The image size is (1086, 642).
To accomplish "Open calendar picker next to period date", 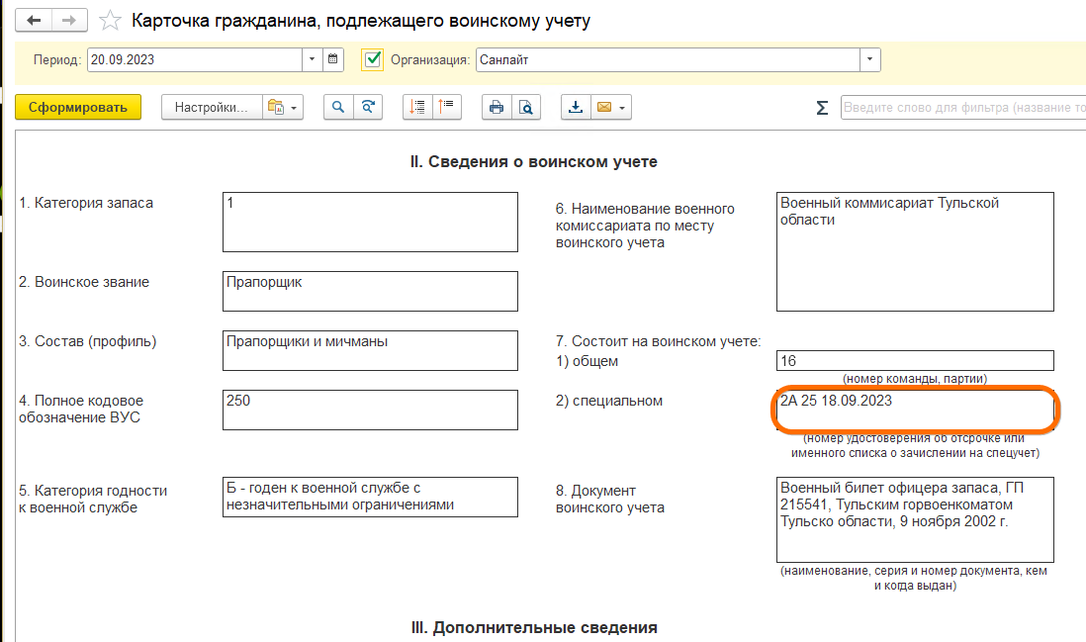I will click(333, 59).
